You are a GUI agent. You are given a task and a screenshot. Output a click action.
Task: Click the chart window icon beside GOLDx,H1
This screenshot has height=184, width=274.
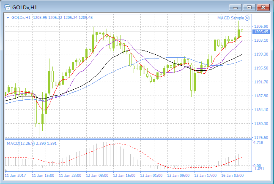7,7
